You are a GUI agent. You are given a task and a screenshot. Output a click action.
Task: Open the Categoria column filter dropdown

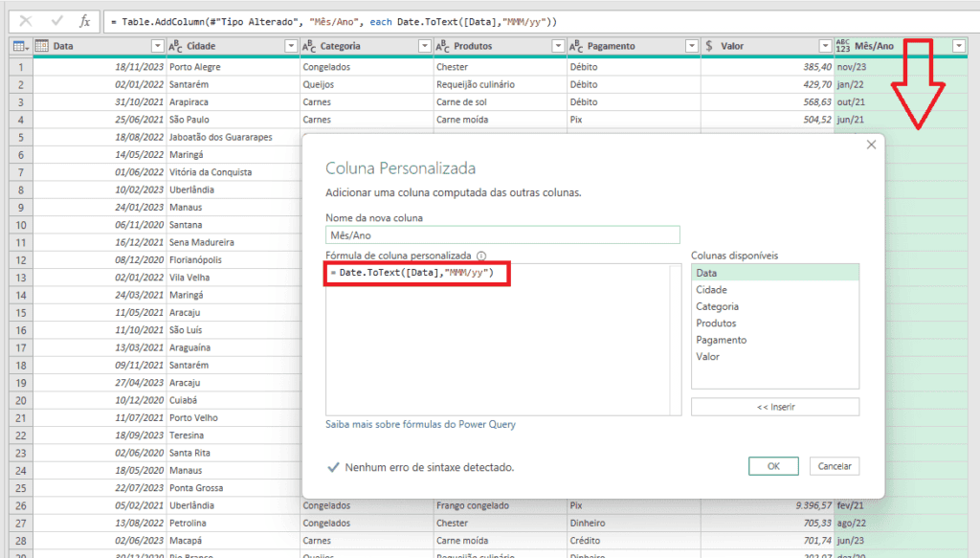pyautogui.click(x=425, y=46)
